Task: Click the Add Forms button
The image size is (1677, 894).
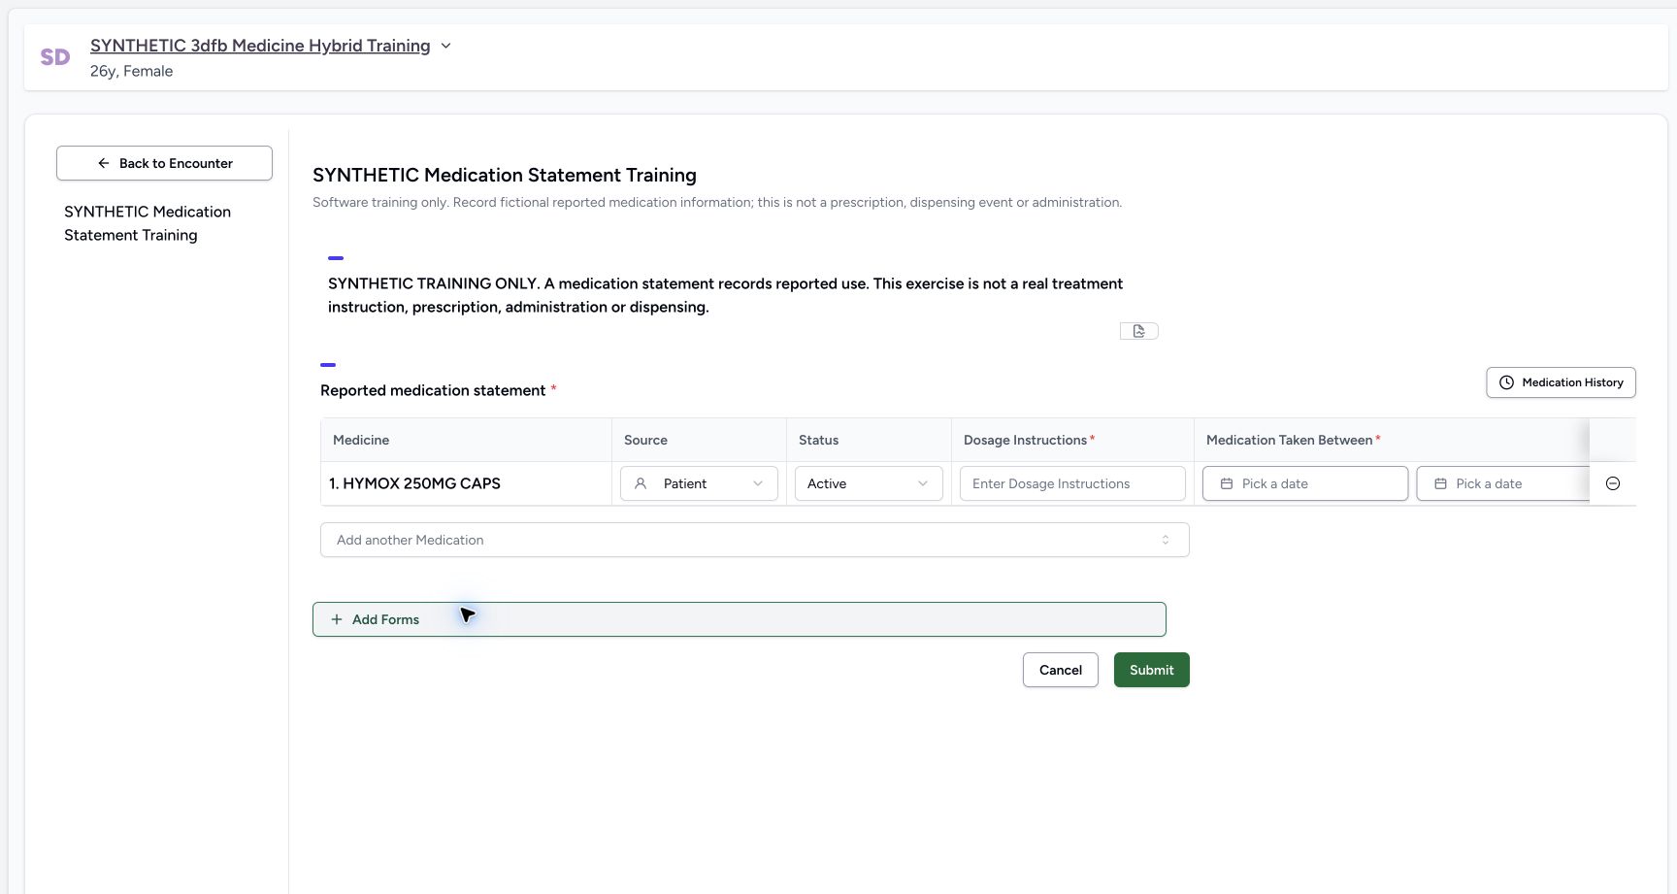Action: point(739,619)
